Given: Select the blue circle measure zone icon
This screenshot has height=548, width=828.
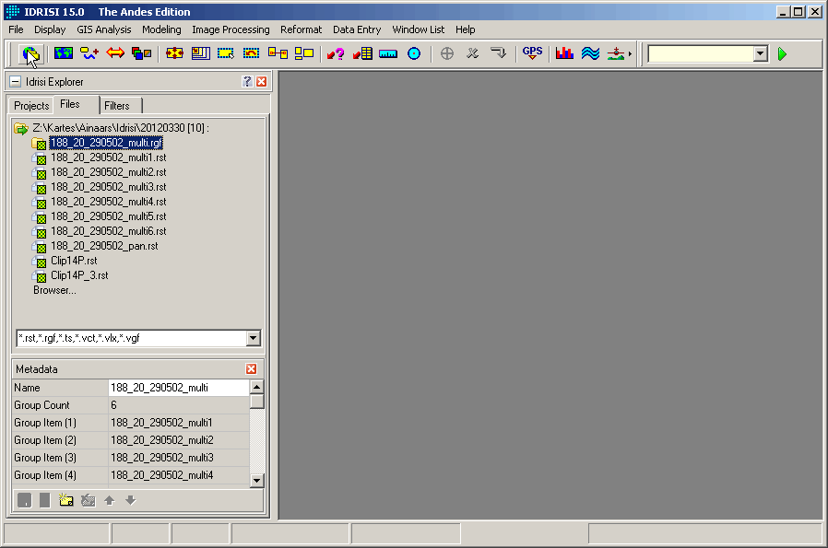Looking at the screenshot, I should 414,53.
